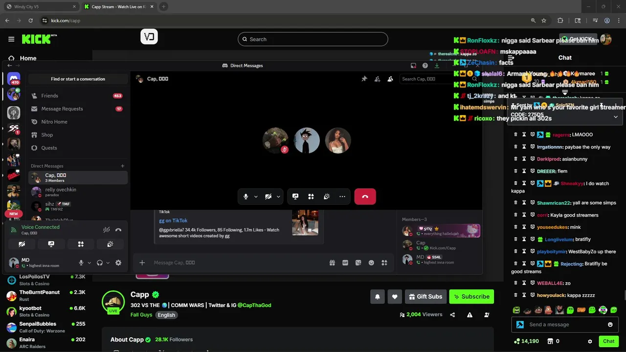The image size is (626, 352).
Task: Open @CapThaGod link
Action: click(x=254, y=305)
